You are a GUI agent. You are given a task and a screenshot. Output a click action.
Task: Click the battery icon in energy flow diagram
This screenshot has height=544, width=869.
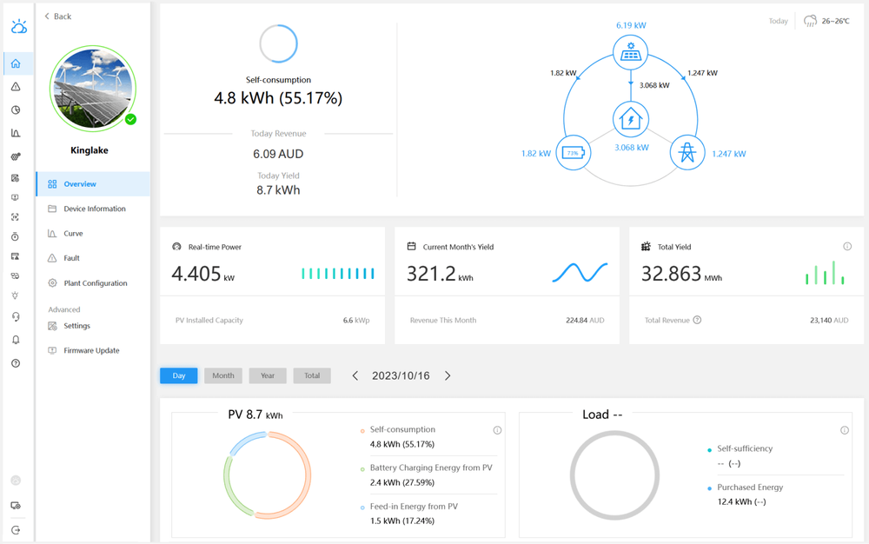574,153
